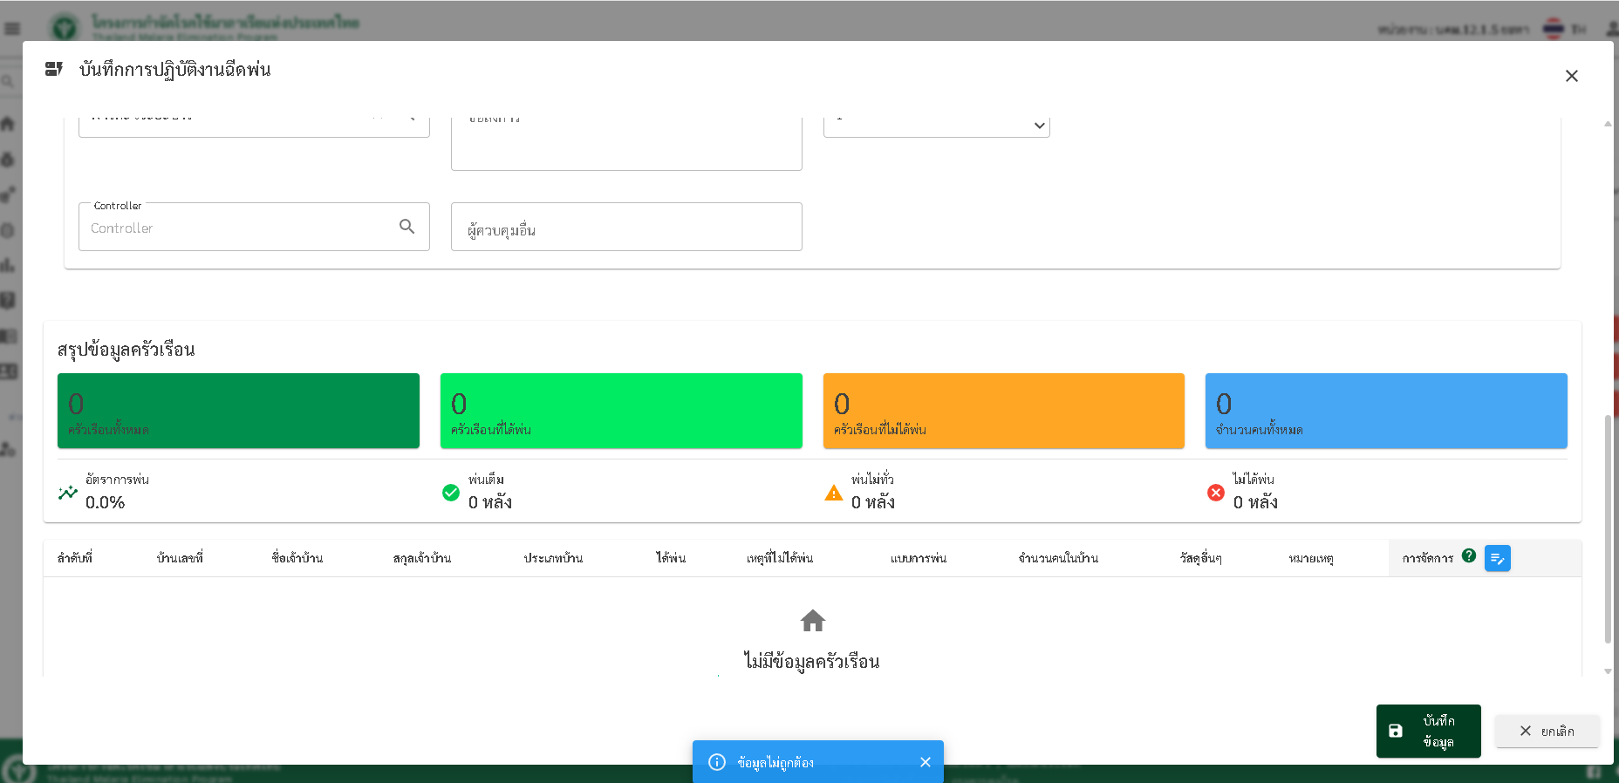Click the green checkmark icon beside พ่นเต็ม
1619x783 pixels.
pyautogui.click(x=451, y=493)
